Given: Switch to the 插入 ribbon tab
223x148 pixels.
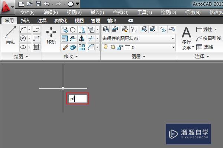Looking at the screenshot, I should (25, 21).
